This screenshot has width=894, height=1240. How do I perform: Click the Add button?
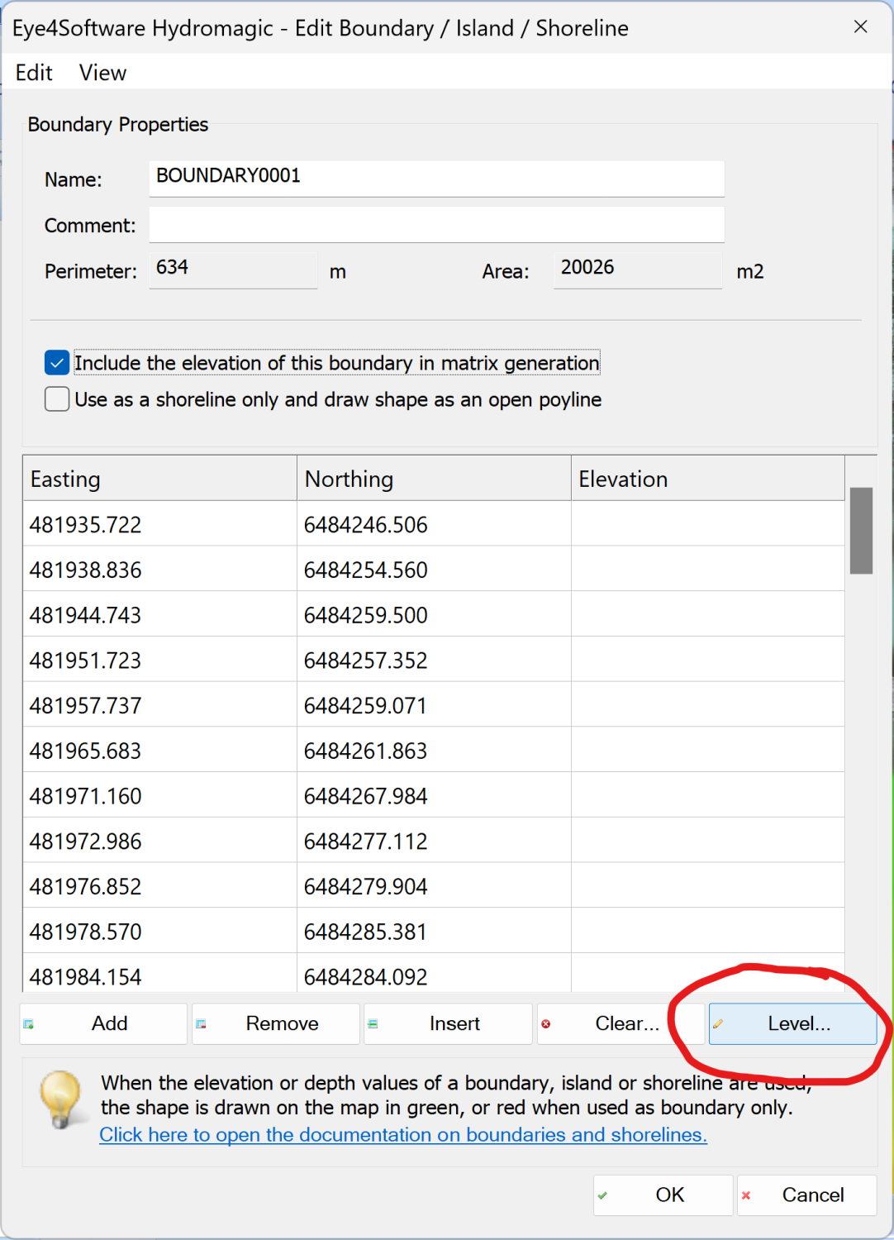[x=103, y=1023]
